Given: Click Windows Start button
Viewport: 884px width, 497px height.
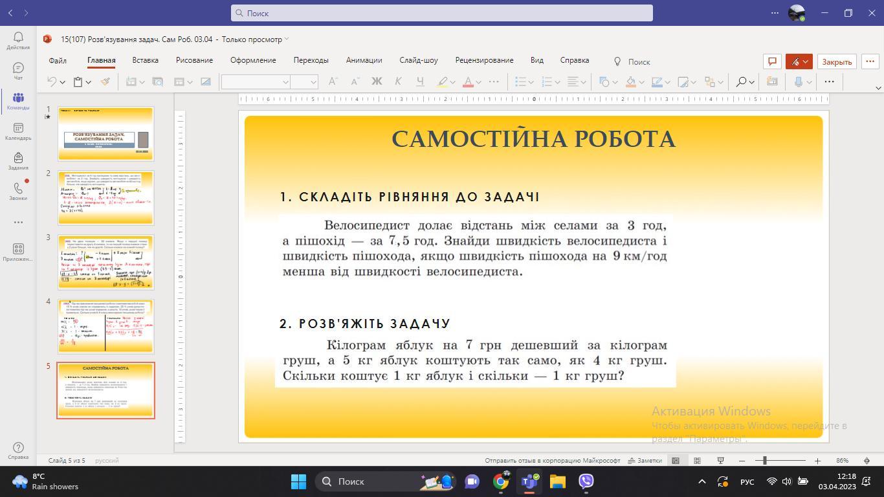Looking at the screenshot, I should point(298,481).
